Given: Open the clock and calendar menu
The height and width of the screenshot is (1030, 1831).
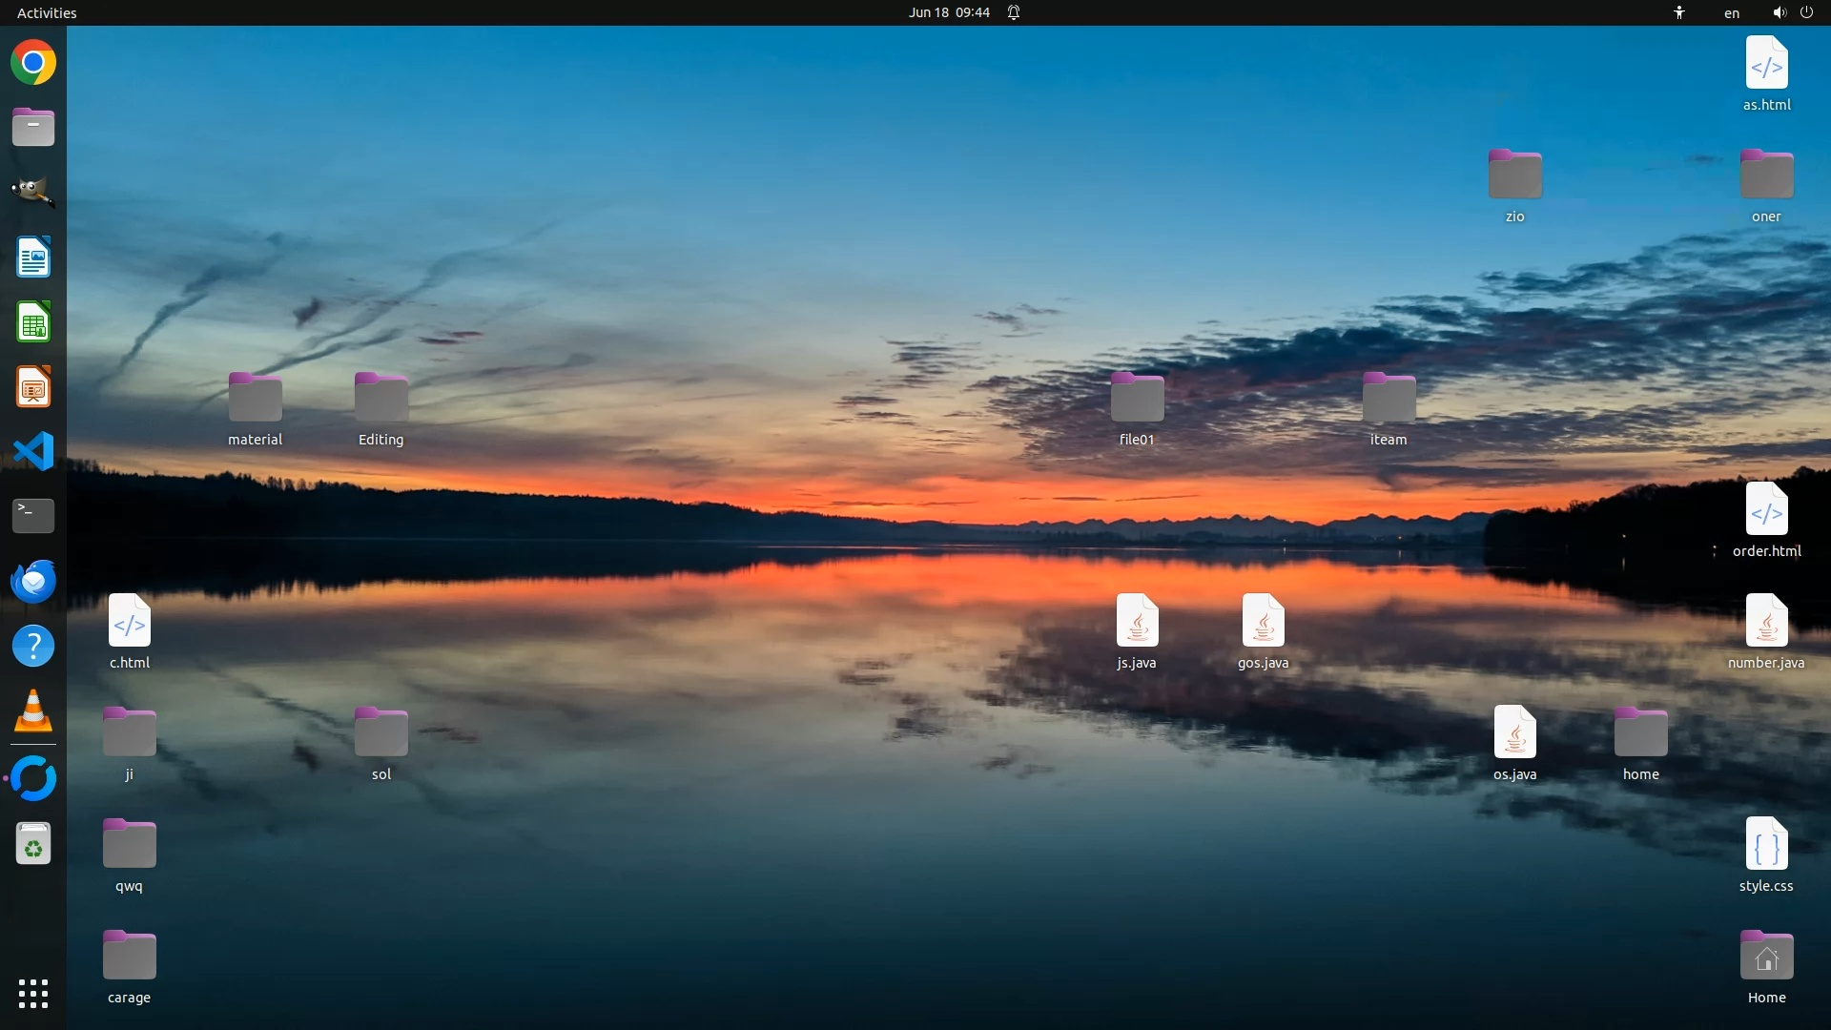Looking at the screenshot, I should [948, 12].
